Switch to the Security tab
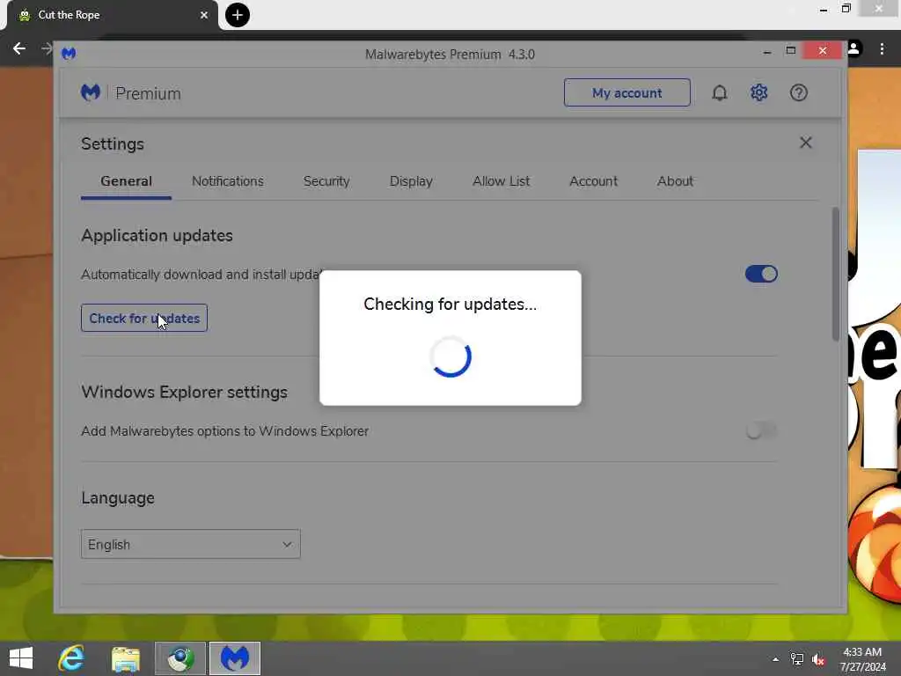Image resolution: width=901 pixels, height=676 pixels. tap(326, 181)
